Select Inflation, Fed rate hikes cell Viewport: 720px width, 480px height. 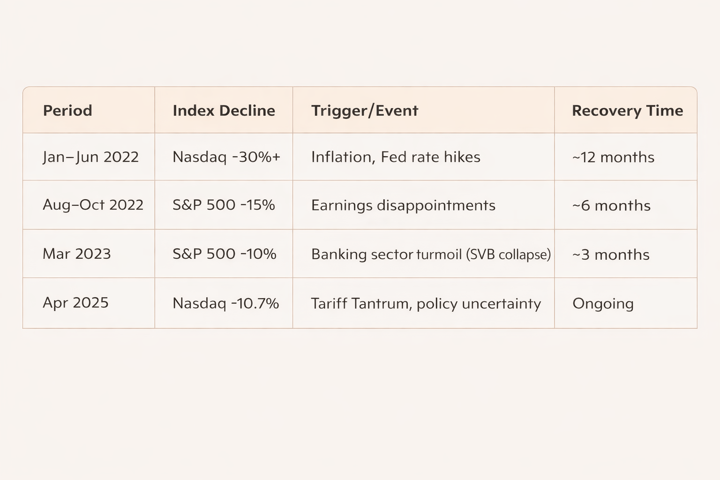[396, 157]
